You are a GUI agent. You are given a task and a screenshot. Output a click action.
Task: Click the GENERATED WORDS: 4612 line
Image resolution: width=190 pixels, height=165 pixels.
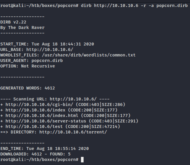point(27,88)
